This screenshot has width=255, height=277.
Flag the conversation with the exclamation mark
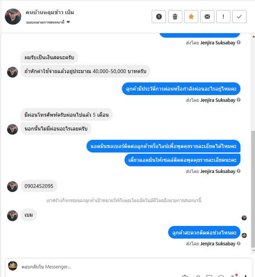pyautogui.click(x=223, y=17)
